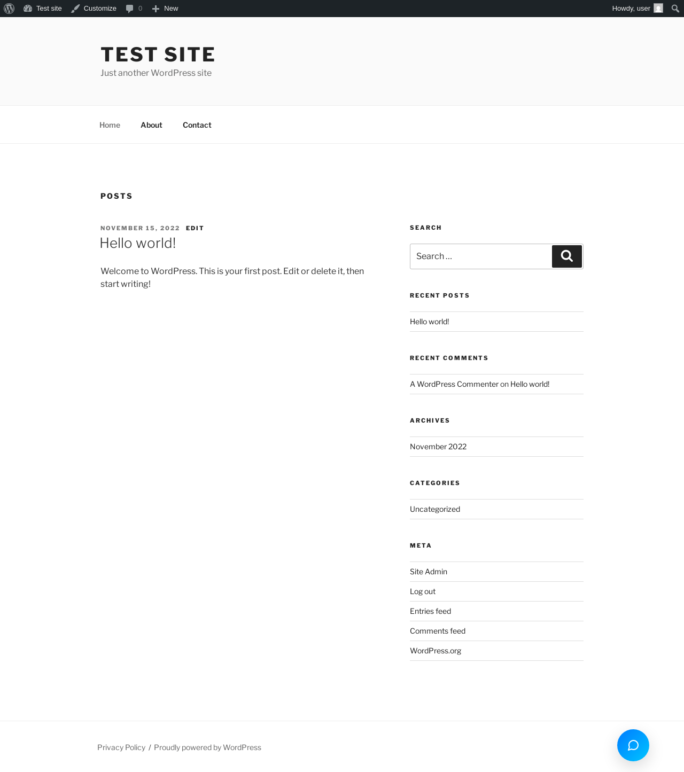The width and height of the screenshot is (684, 772).
Task: Focus the Search input field
Action: pyautogui.click(x=481, y=256)
